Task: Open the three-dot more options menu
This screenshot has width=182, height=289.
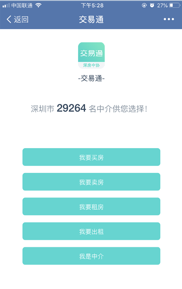Action: pos(169,19)
